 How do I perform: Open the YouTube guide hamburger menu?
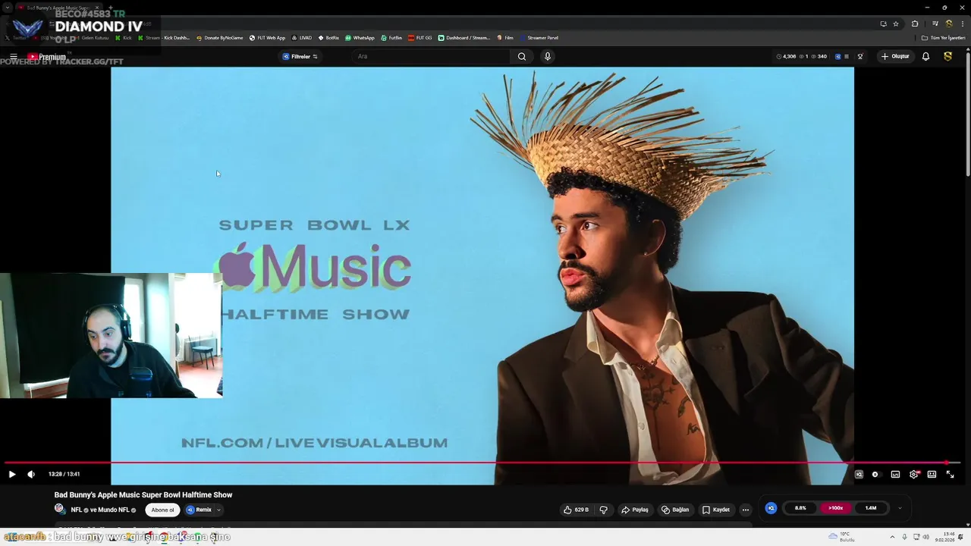click(13, 57)
